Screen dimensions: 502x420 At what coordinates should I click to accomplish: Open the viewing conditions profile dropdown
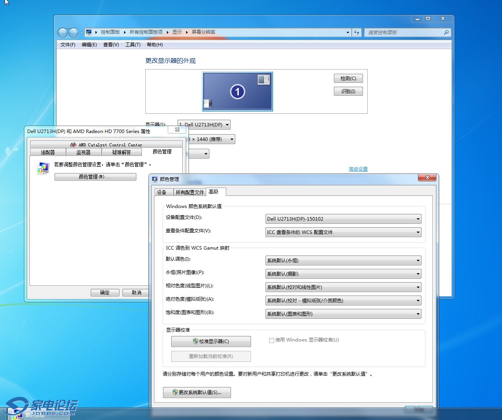click(343, 232)
